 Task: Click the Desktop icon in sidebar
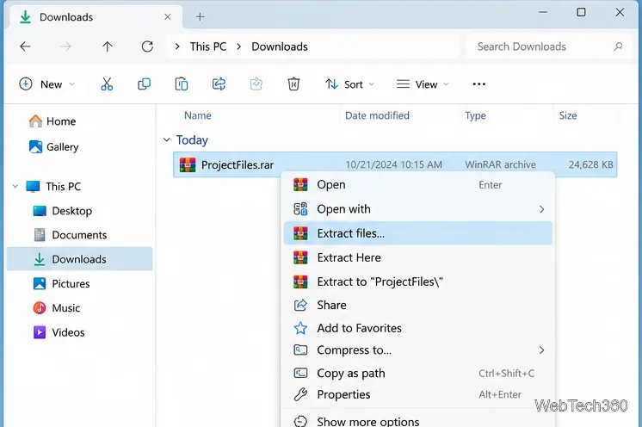[40, 211]
